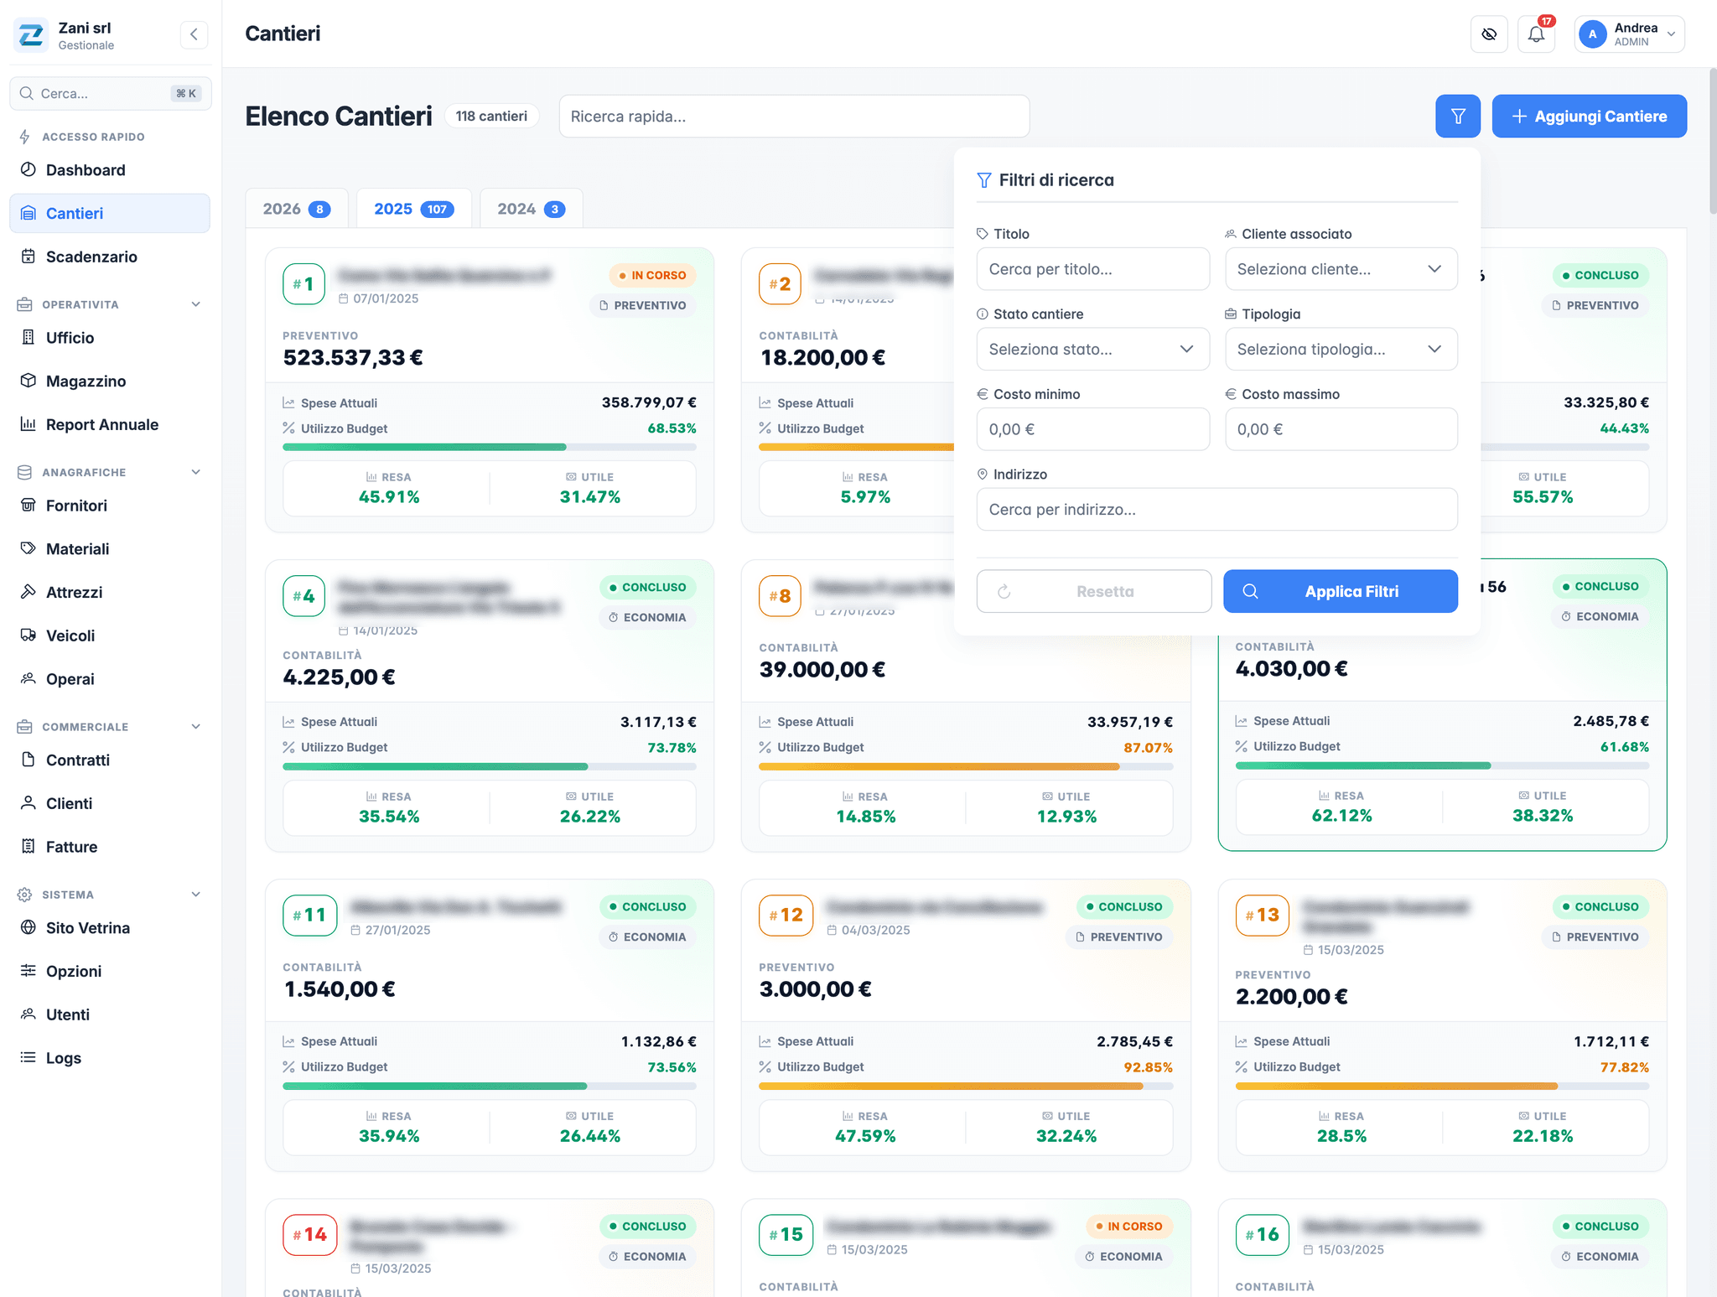Collapse the sidebar with the chevron button
Viewport: 1717px width, 1297px height.
click(x=194, y=34)
